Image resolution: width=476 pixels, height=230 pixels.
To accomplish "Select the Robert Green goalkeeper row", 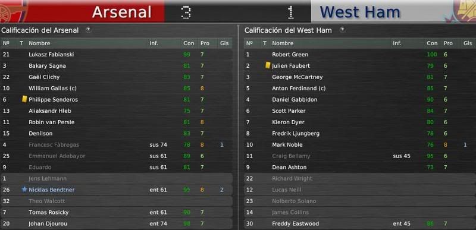I will pyautogui.click(x=360, y=55).
